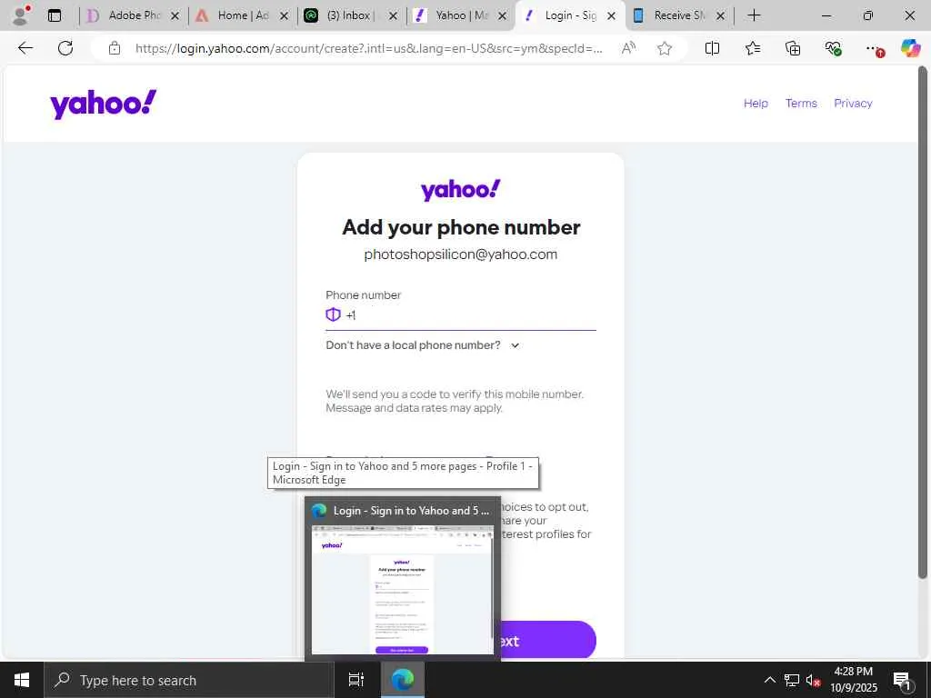Open Edge Settings and more menu
The image size is (931, 698).
873,49
